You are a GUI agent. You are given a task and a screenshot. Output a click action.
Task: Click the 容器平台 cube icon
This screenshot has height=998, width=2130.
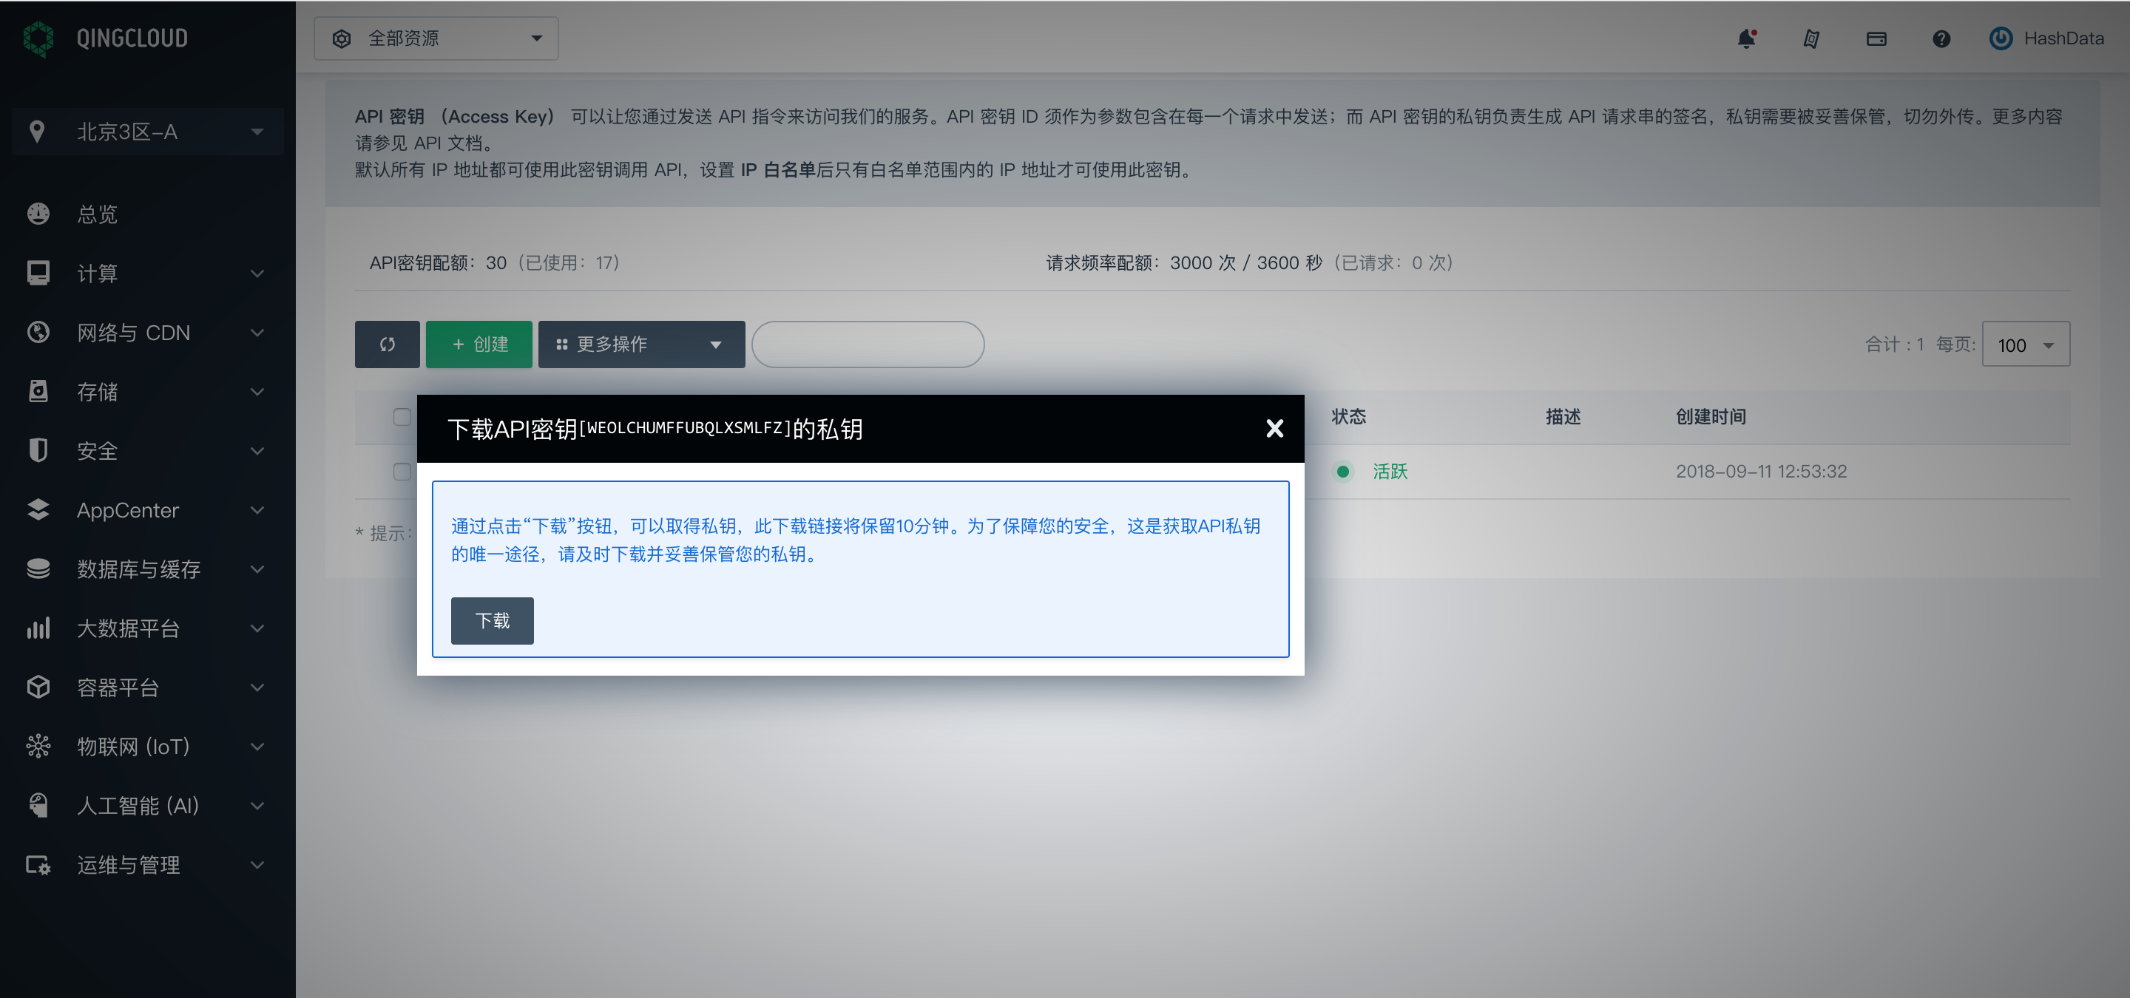pos(38,688)
